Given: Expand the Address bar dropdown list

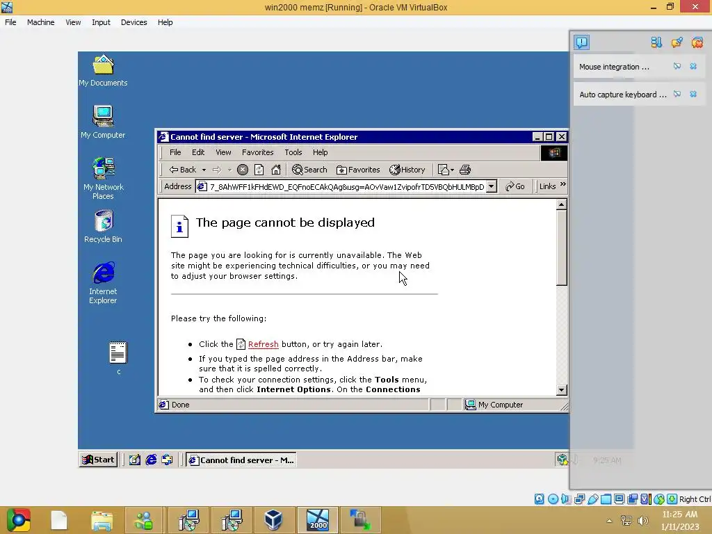Looking at the screenshot, I should tap(492, 186).
